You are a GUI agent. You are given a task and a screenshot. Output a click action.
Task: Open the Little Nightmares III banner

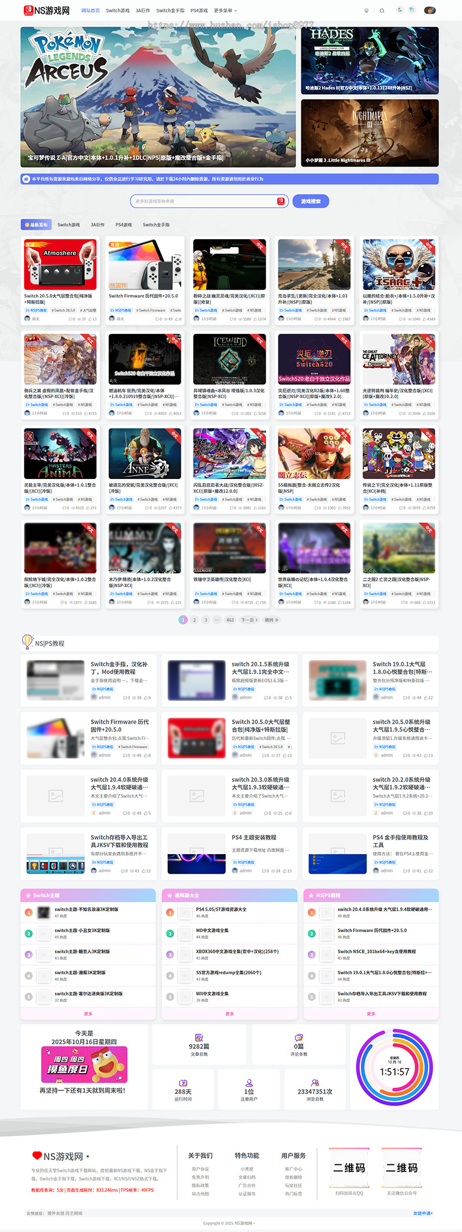coord(370,133)
